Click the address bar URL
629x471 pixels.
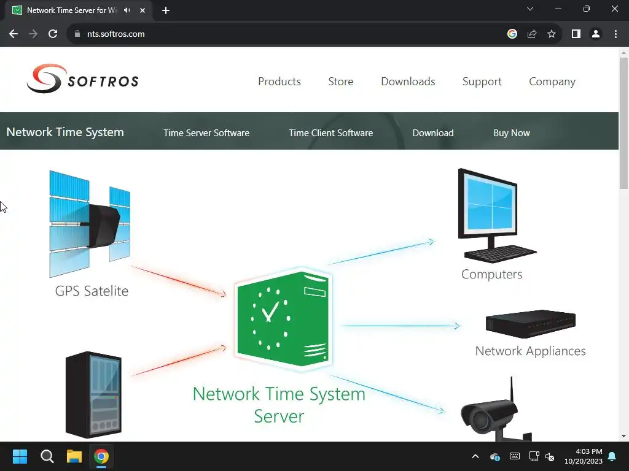tap(116, 34)
